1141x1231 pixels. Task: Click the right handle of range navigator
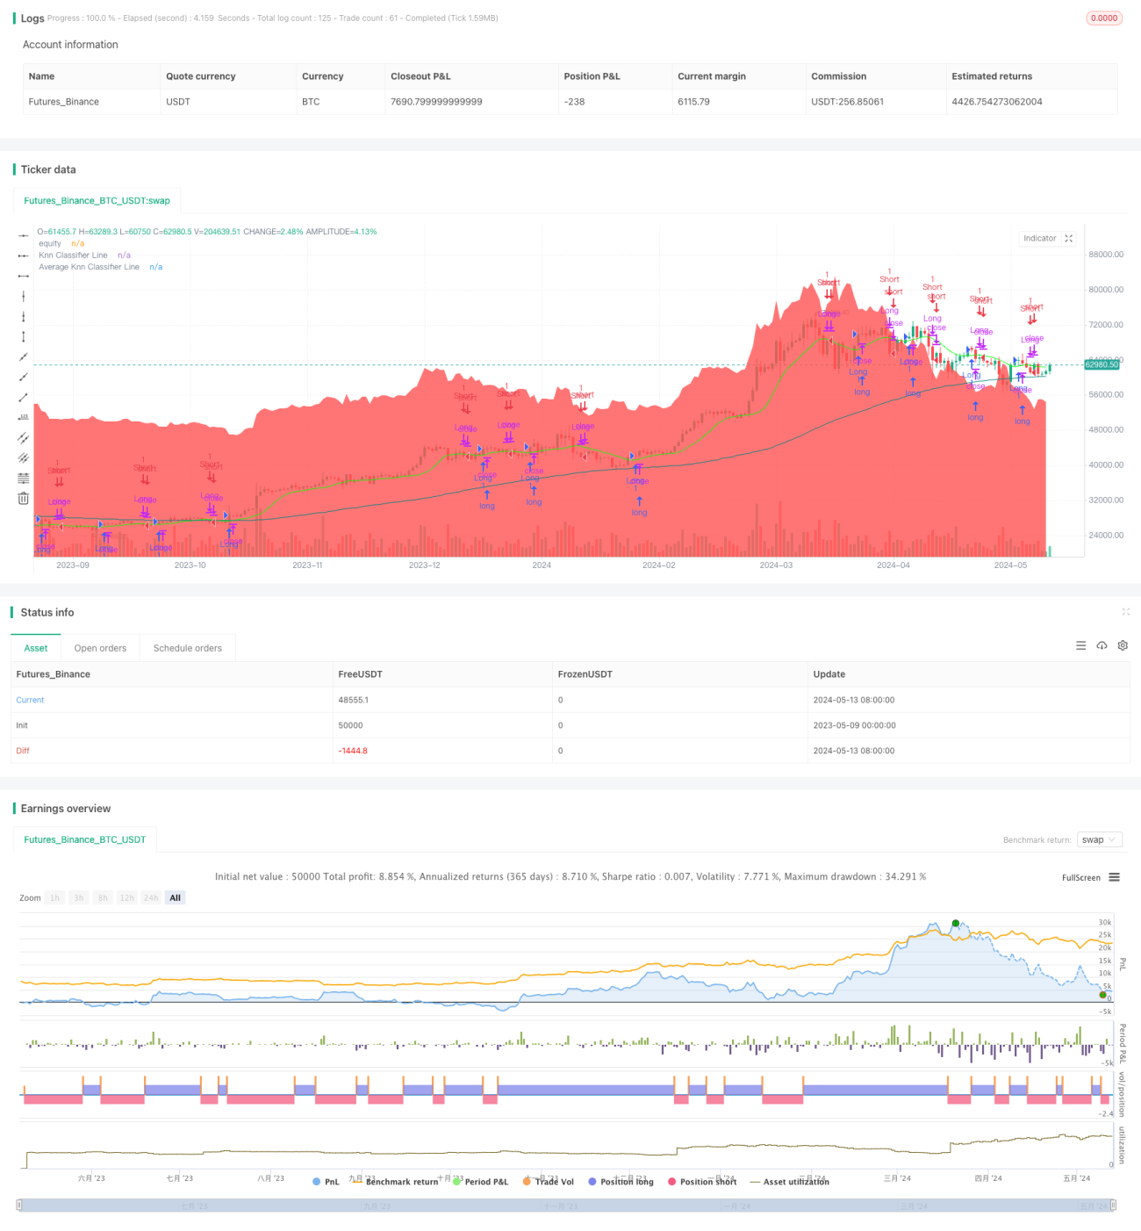(1114, 1206)
